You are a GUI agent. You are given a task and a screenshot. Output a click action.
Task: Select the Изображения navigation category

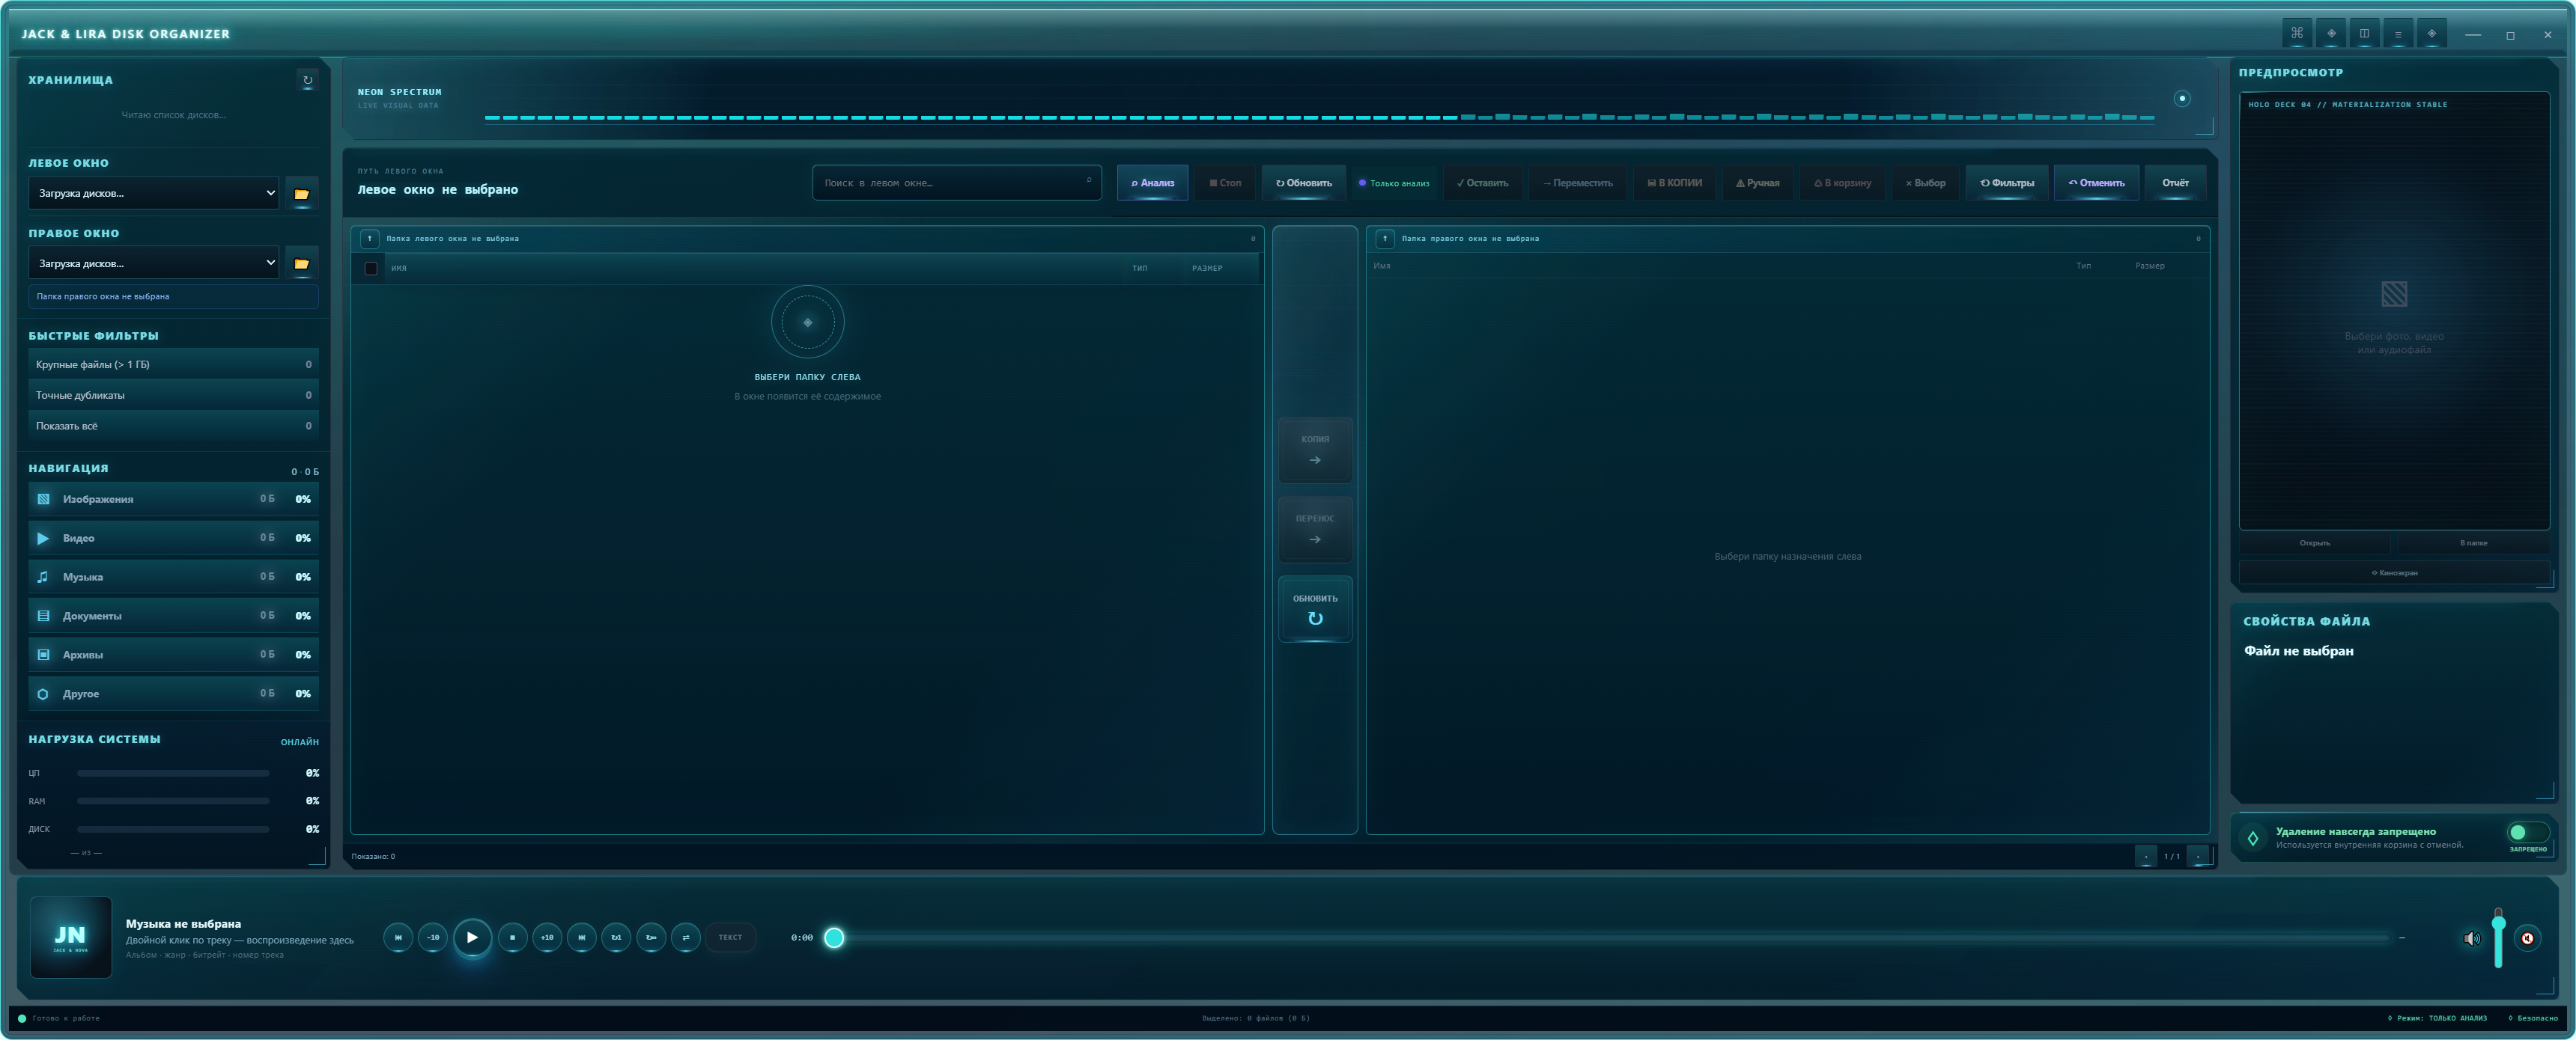(173, 500)
